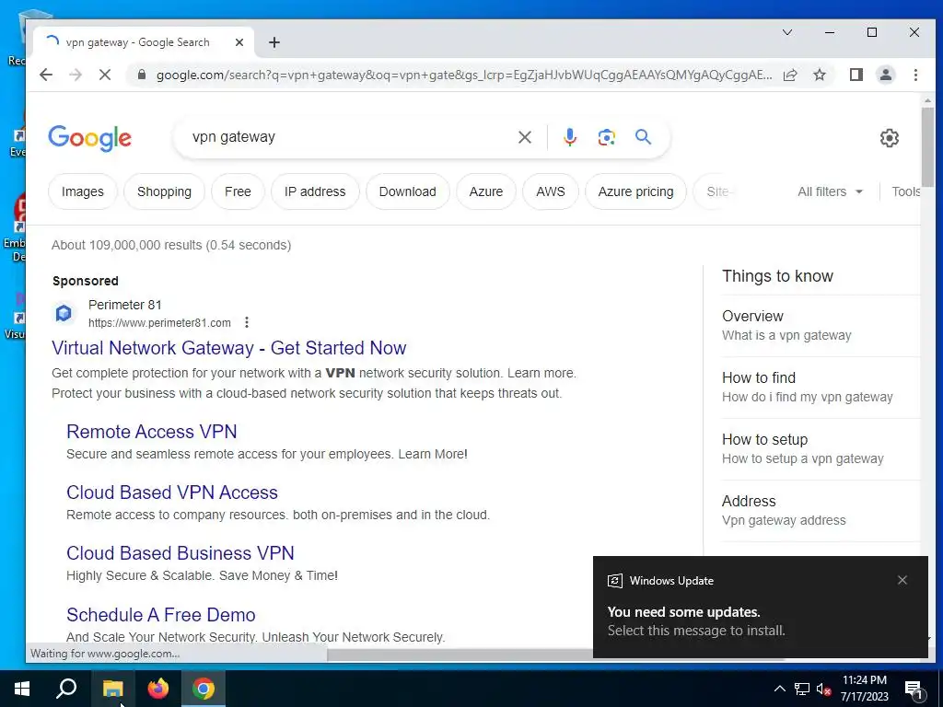Open the network tray icon
Screen dimensions: 943x707
click(802, 689)
